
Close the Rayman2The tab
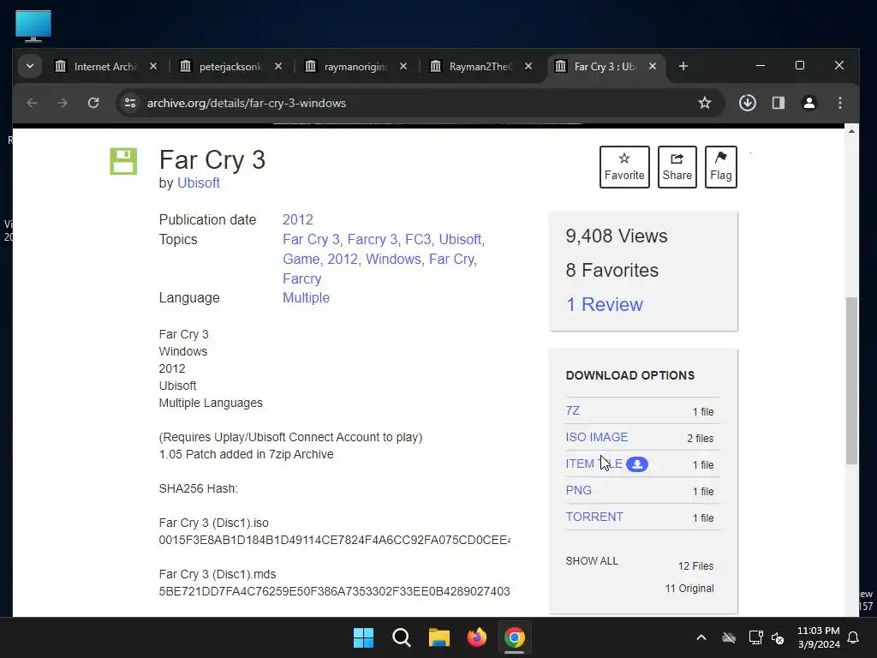point(528,66)
